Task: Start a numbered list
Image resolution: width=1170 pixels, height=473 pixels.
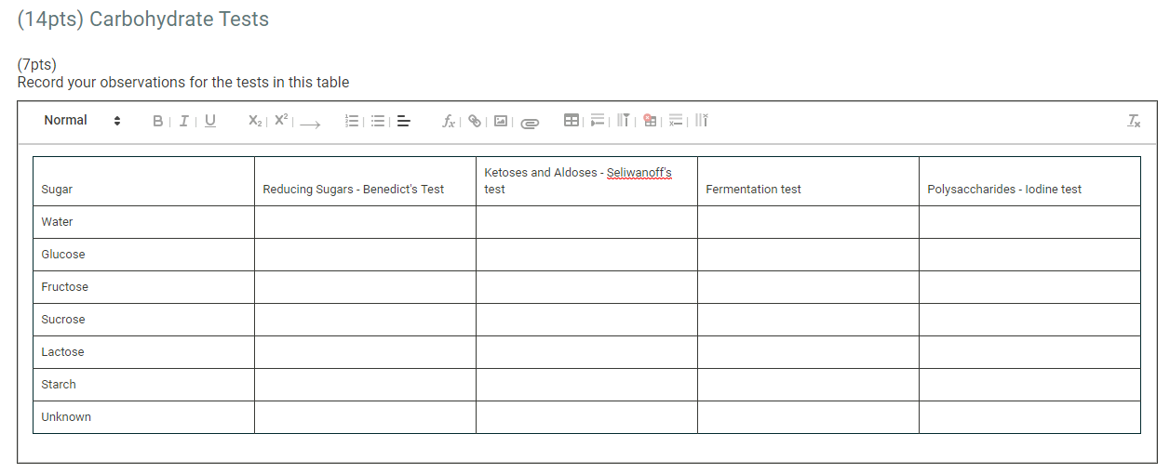Action: (352, 121)
